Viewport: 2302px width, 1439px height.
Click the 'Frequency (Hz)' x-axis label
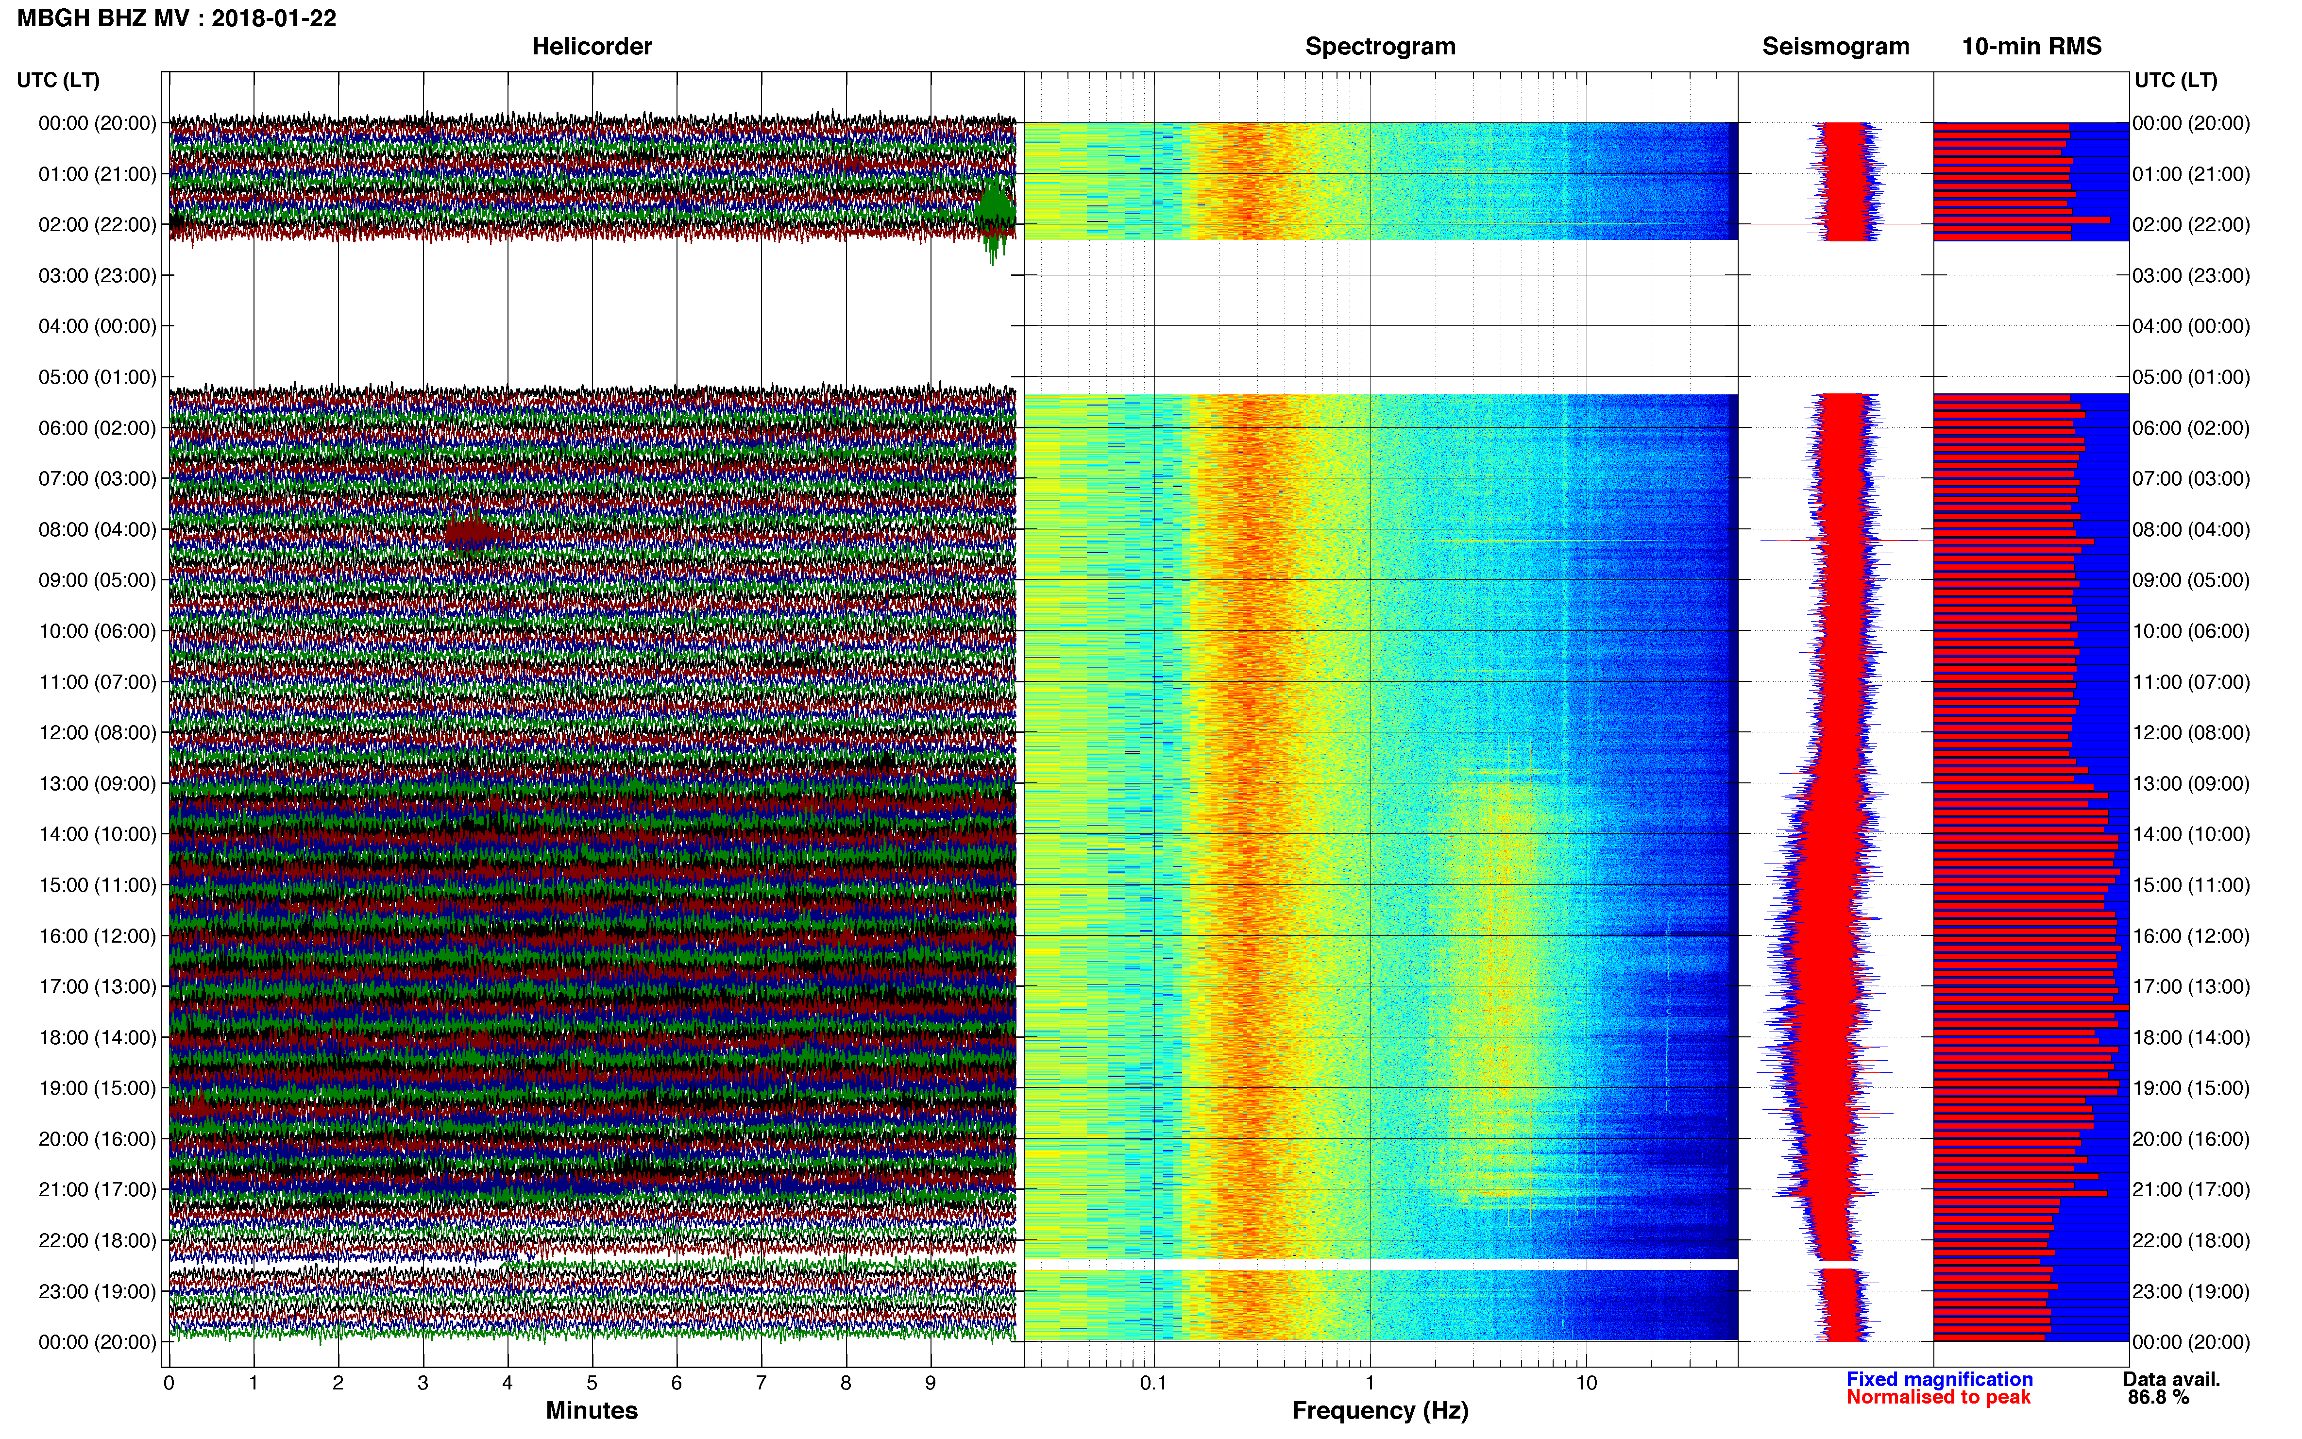pyautogui.click(x=1380, y=1410)
